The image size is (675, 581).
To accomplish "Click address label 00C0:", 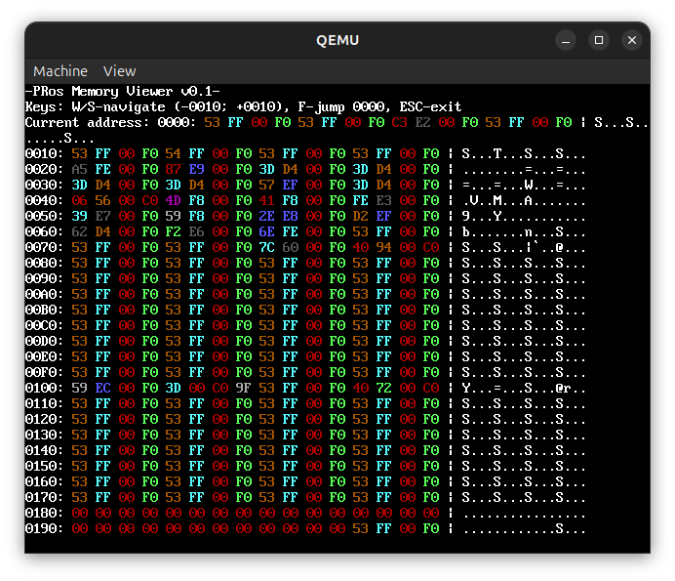I will tap(44, 325).
